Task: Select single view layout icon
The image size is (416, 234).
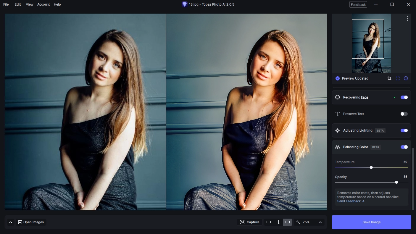Action: point(269,222)
